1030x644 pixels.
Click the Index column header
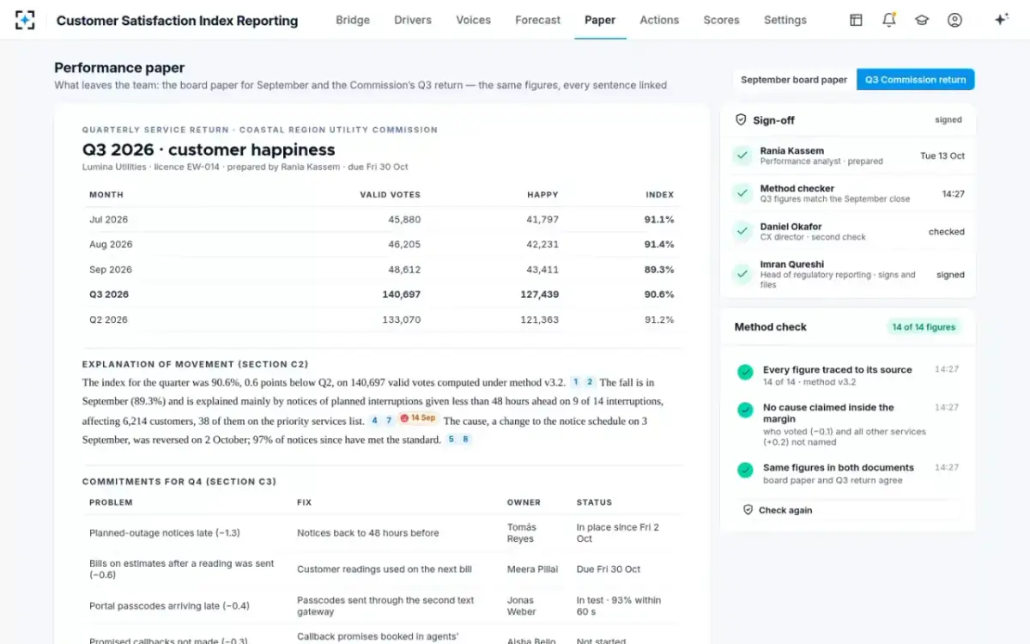(x=660, y=195)
